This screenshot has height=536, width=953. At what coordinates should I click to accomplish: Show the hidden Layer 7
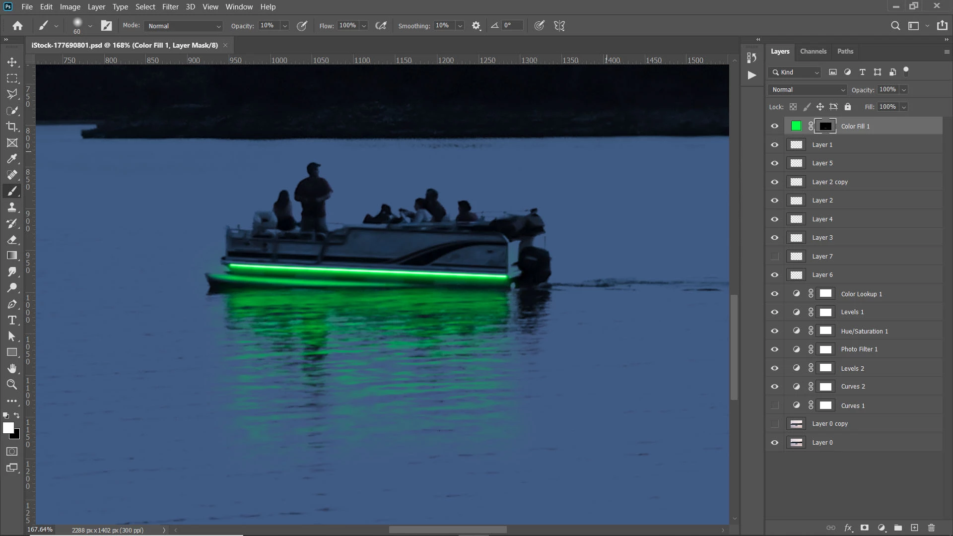(774, 257)
